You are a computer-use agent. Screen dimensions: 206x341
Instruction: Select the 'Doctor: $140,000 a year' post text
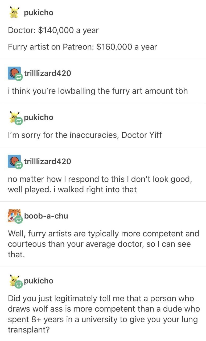pyautogui.click(x=53, y=30)
